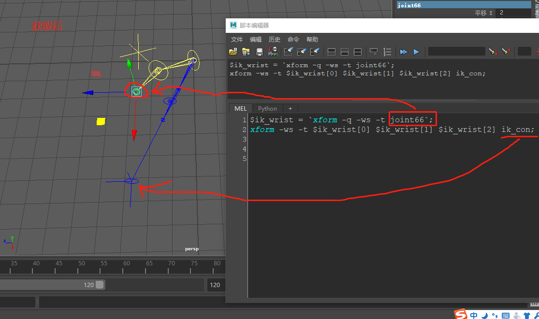Add a new script tab with plus
This screenshot has height=319, width=539.
click(x=290, y=109)
